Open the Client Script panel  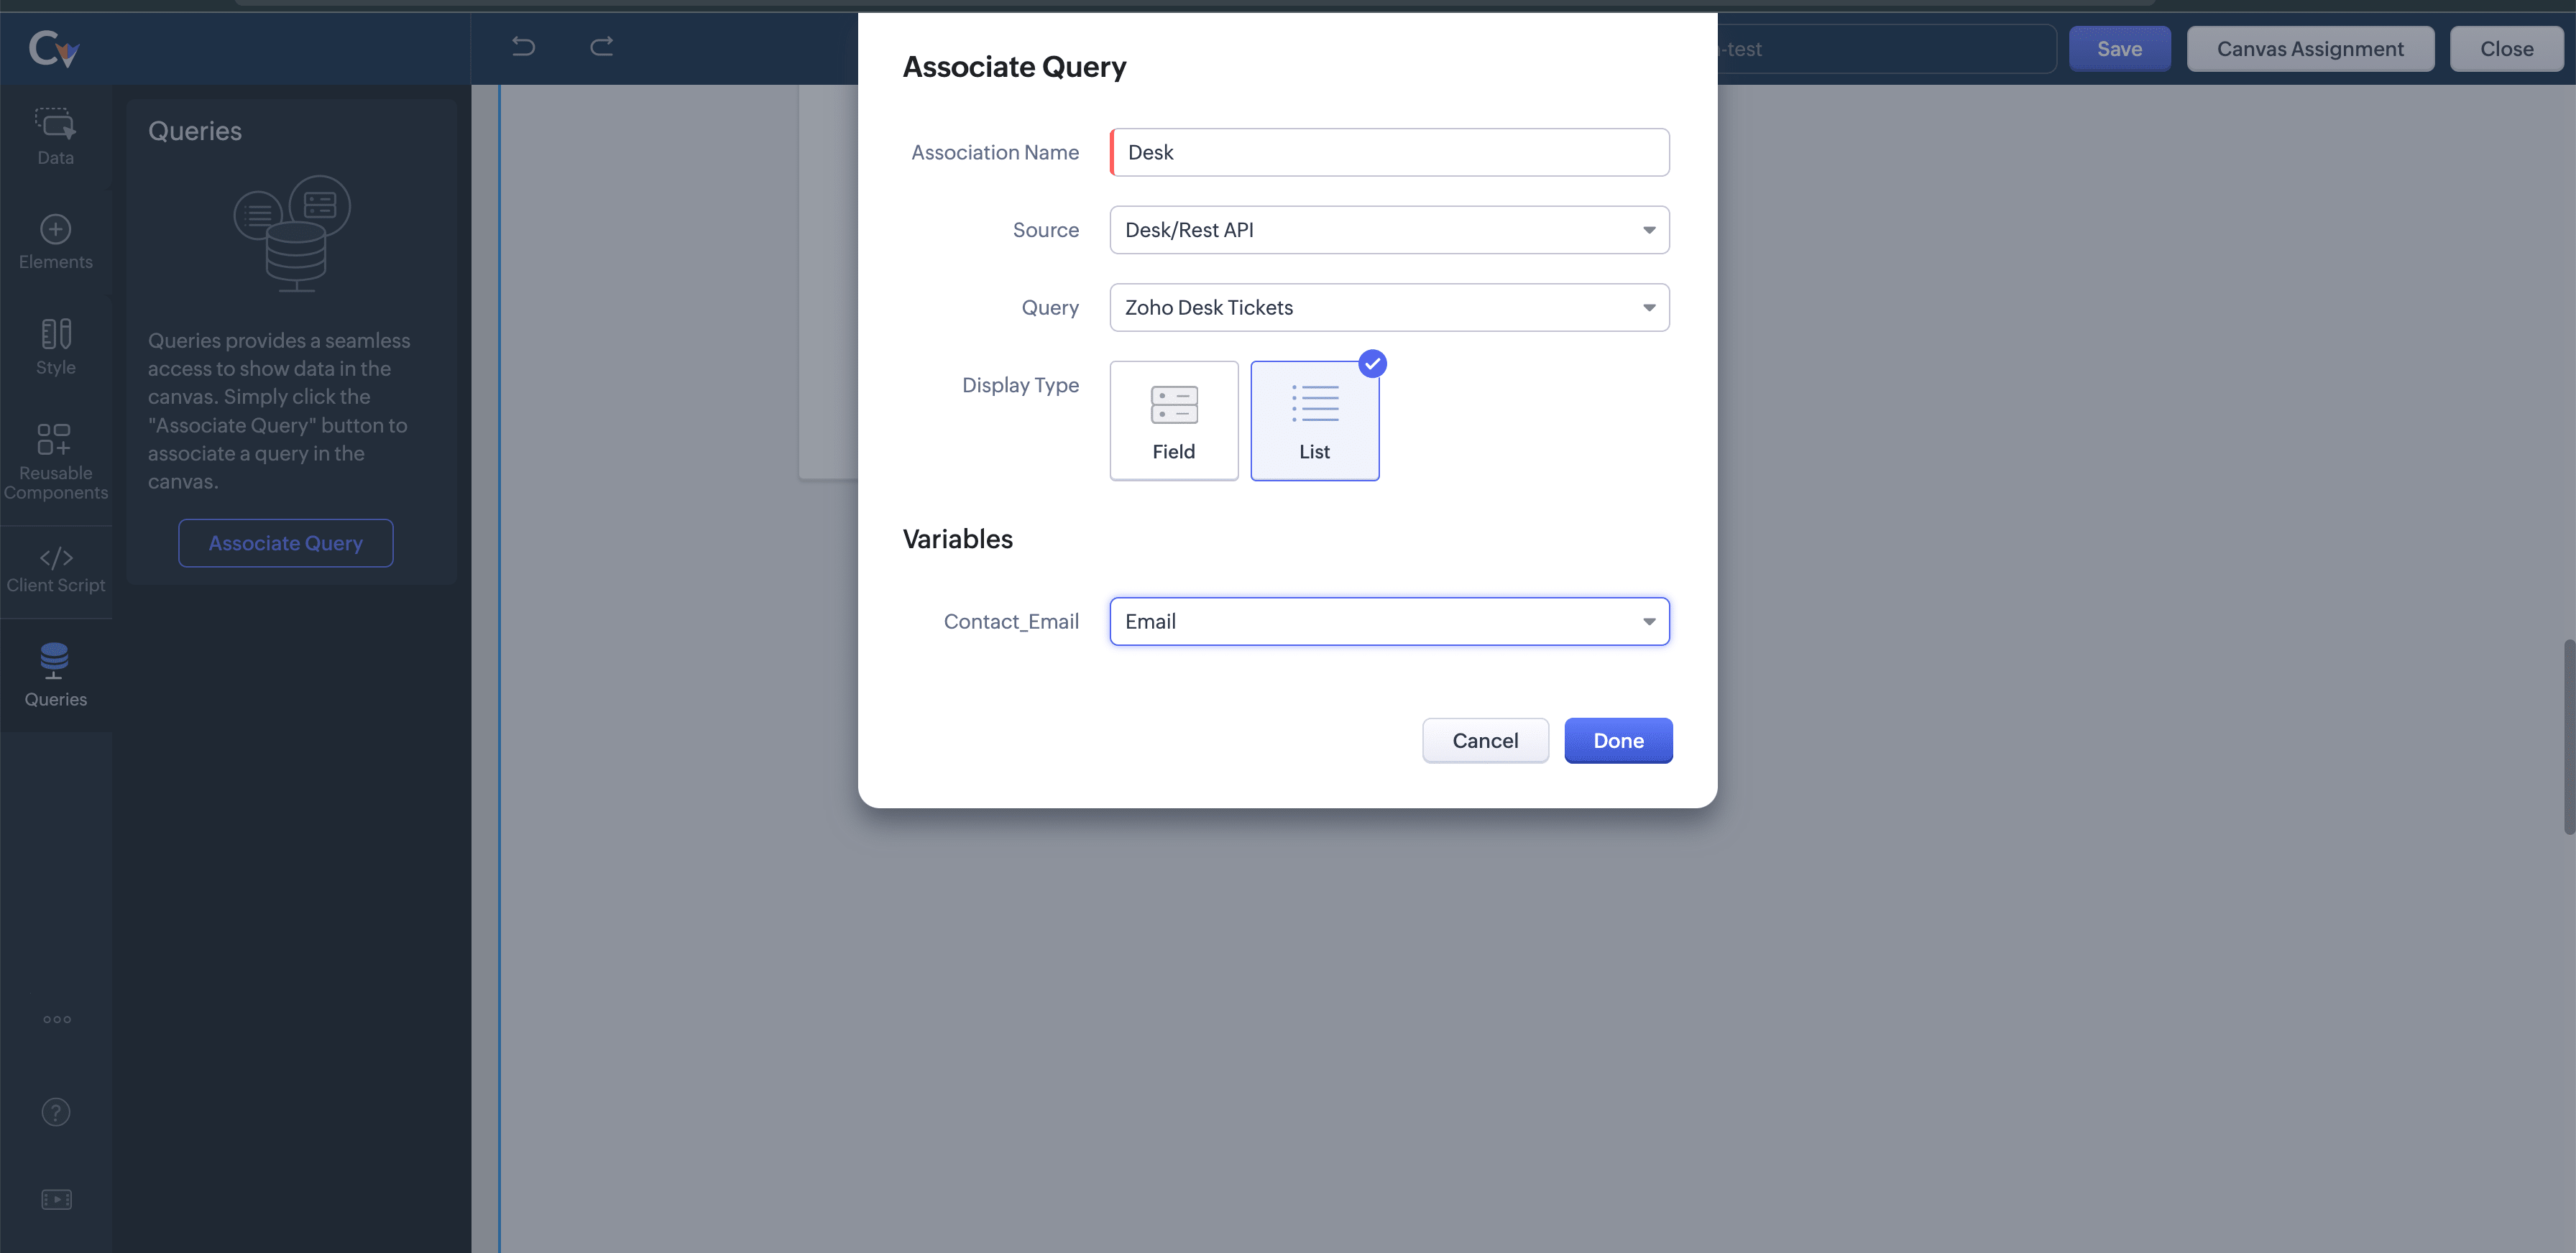(x=55, y=570)
